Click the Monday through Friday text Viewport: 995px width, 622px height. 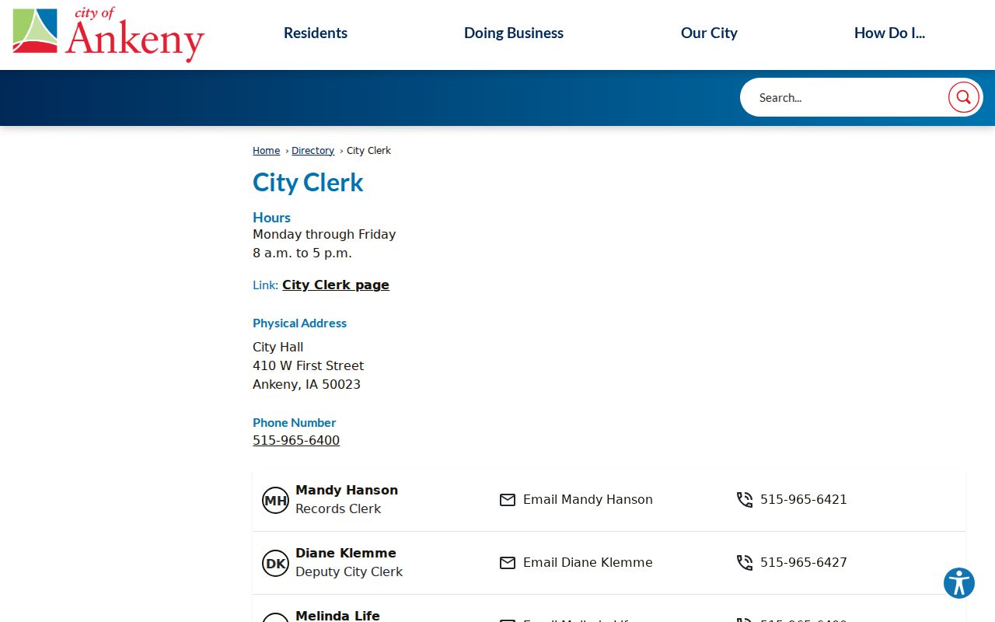(x=324, y=234)
